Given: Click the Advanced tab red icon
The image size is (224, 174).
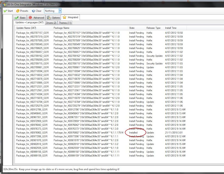Looking at the screenshot, I should [30, 18].
